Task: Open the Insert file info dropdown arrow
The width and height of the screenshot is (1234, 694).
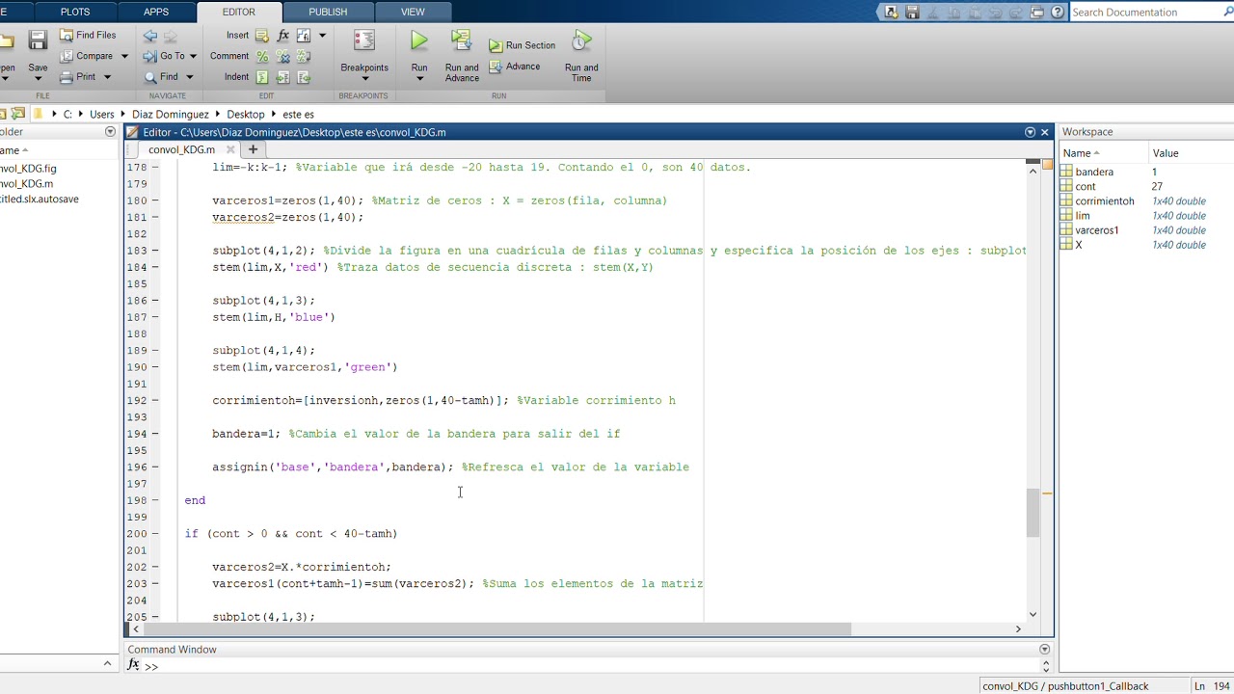Action: click(x=322, y=35)
